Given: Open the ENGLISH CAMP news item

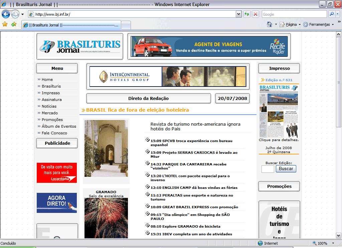Looking at the screenshot, I should pos(194,188).
